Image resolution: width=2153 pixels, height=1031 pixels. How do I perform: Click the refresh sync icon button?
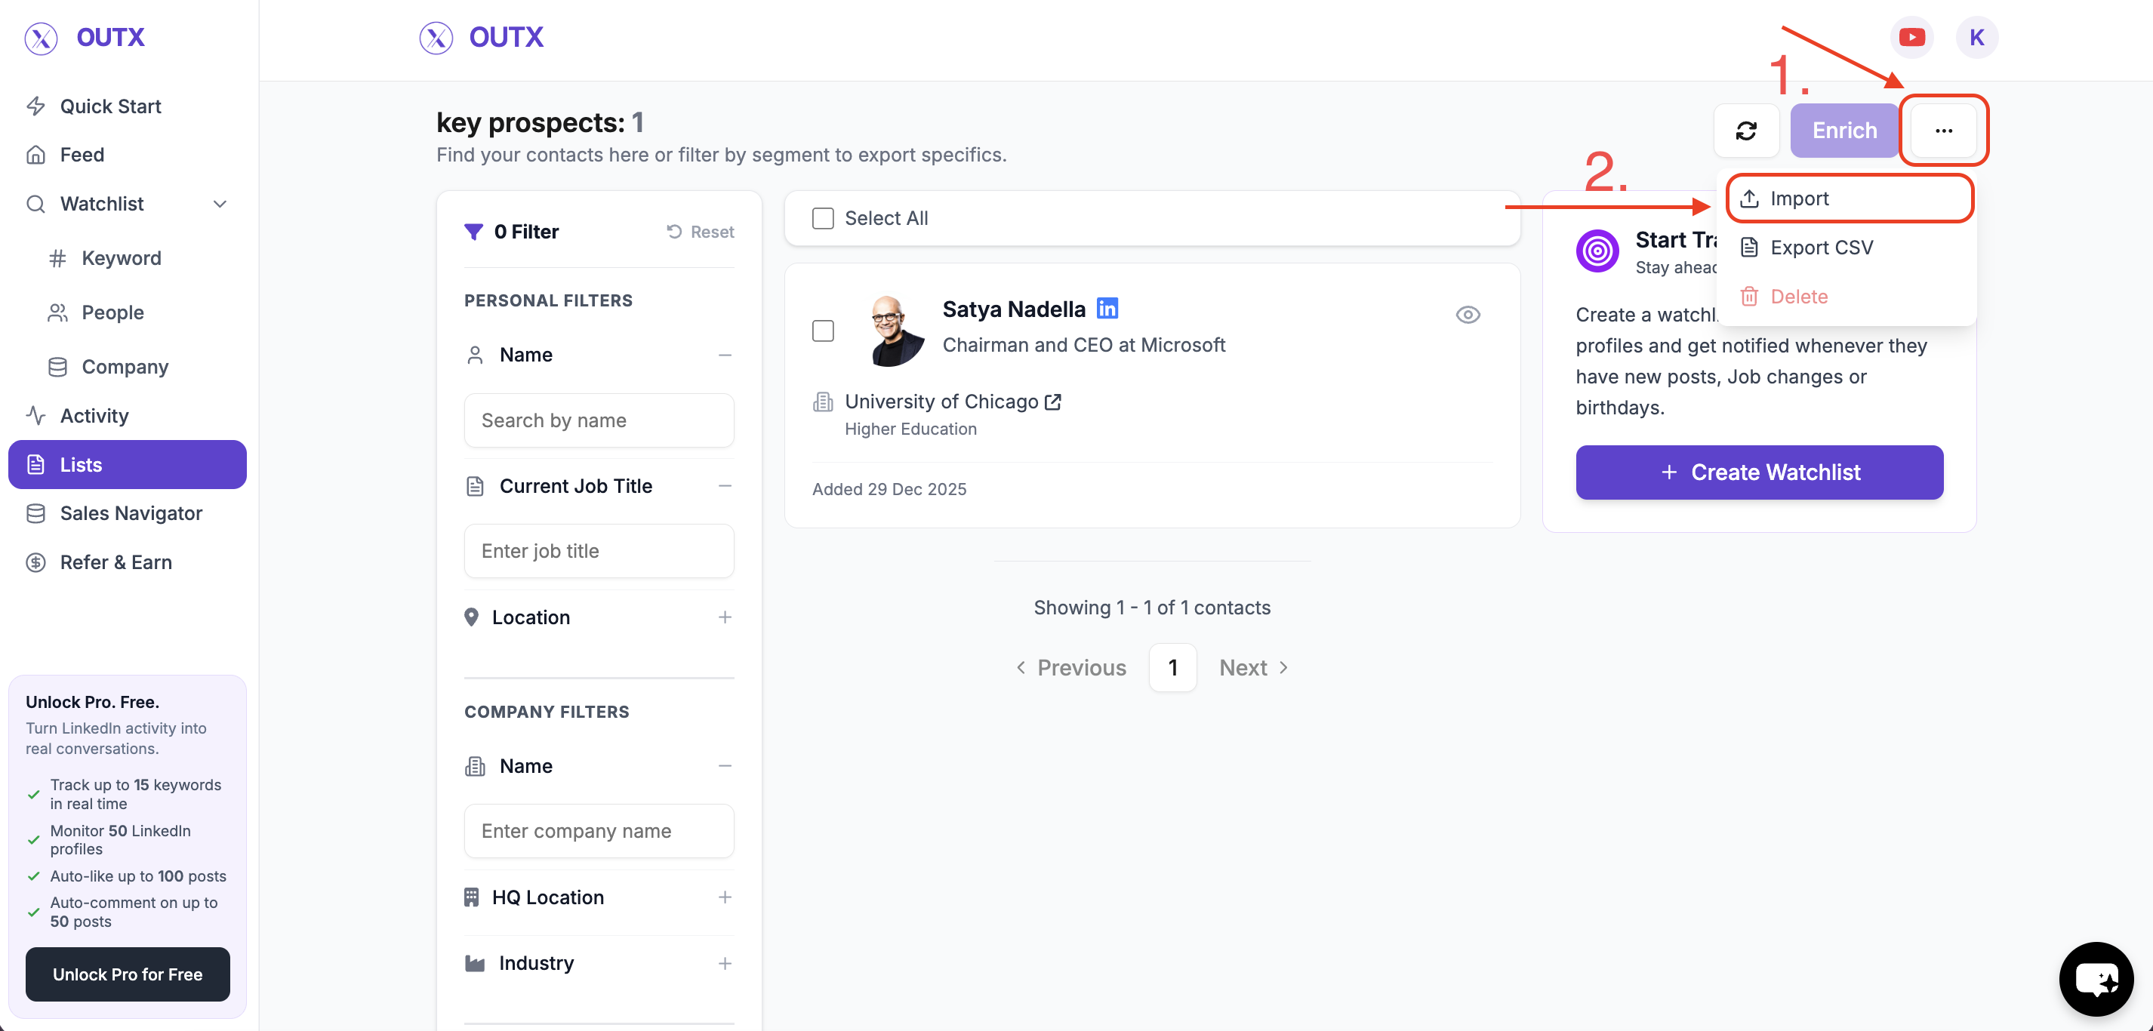[x=1746, y=131]
